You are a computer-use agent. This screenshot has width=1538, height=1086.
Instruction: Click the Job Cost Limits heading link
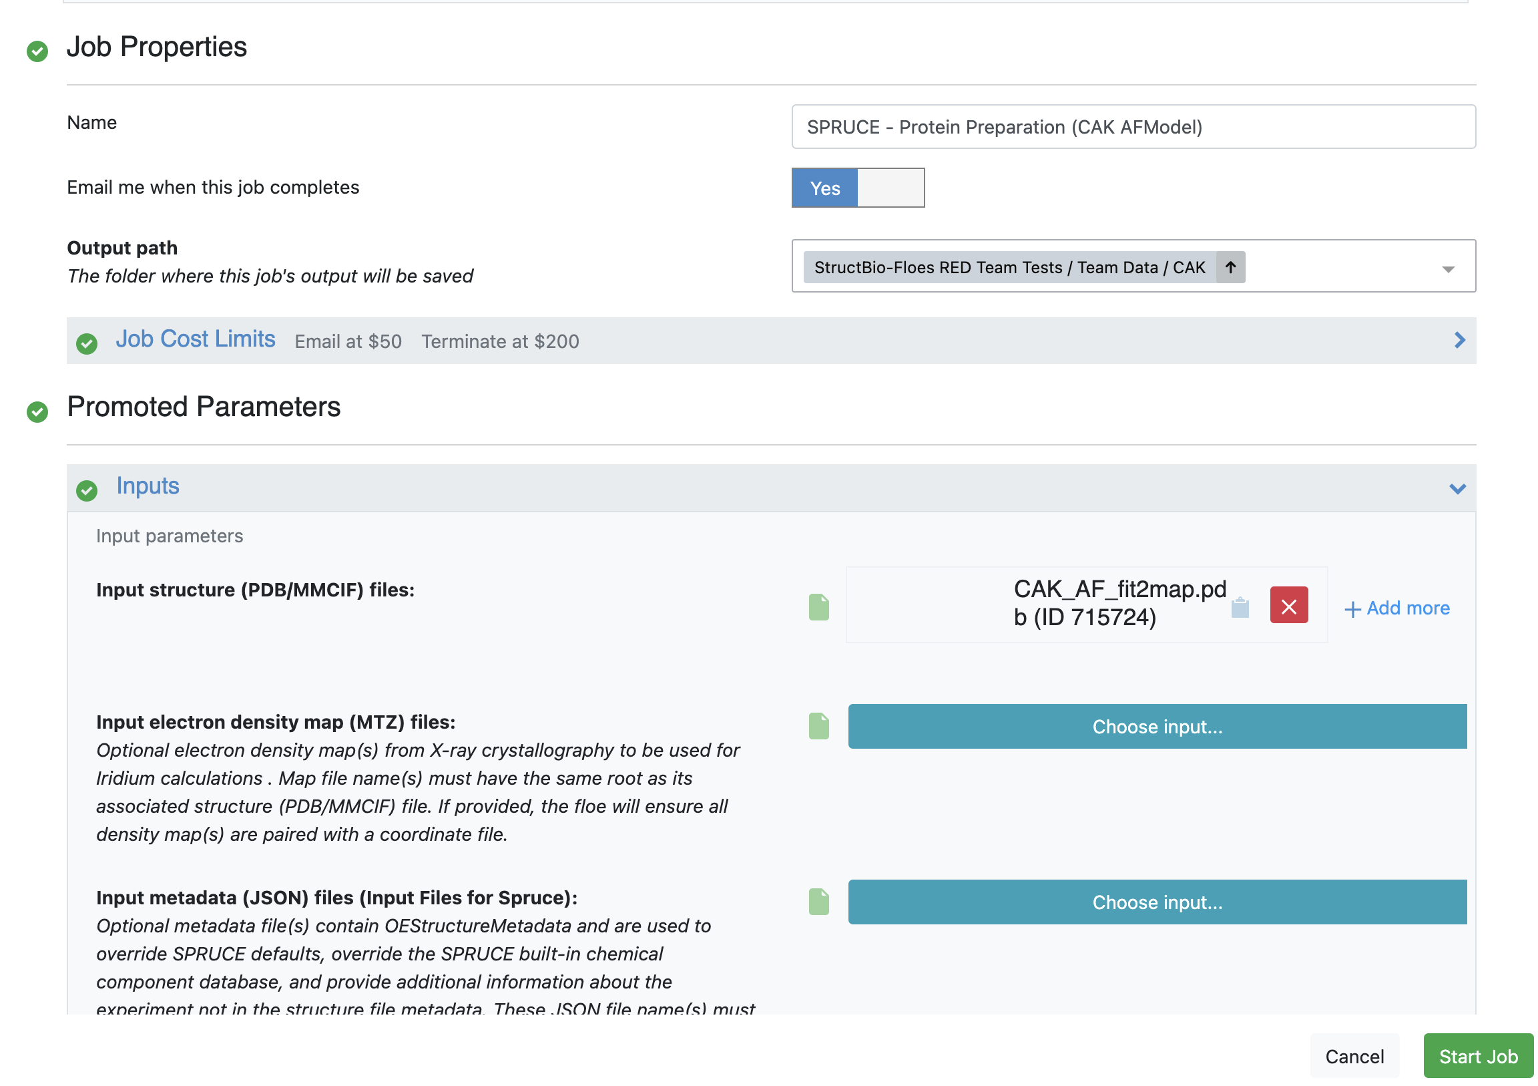pyautogui.click(x=196, y=339)
